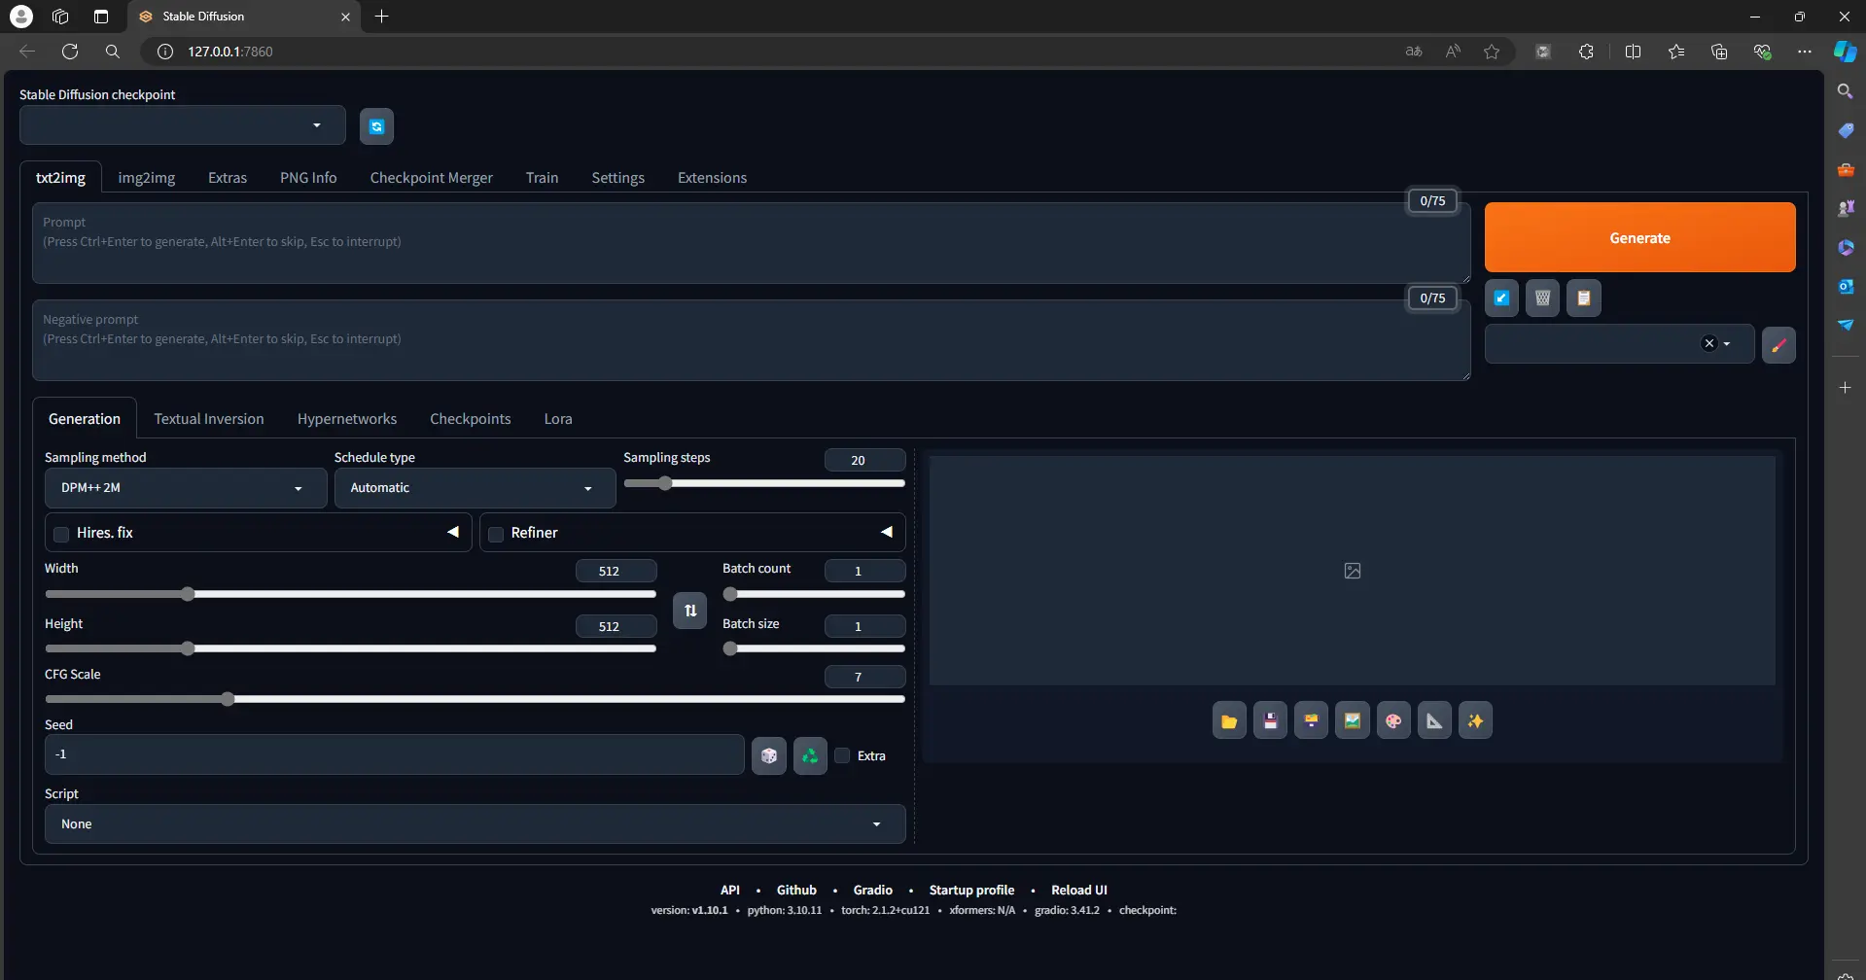Open the edit styles paintbrush button
The image size is (1866, 980).
1778,344
